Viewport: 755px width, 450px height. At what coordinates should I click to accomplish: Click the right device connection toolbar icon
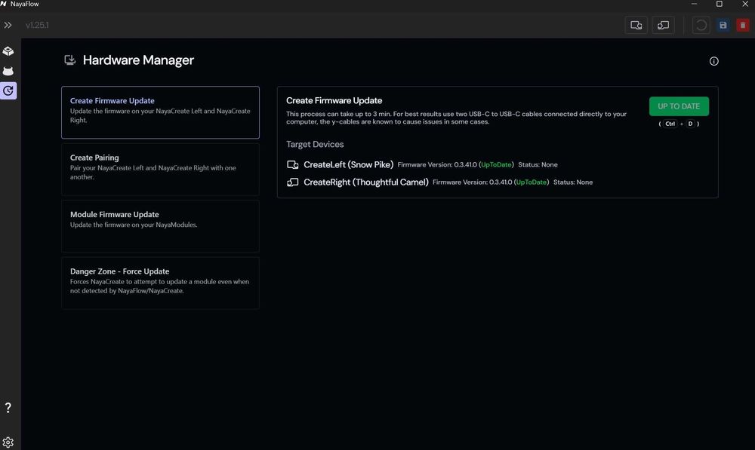(x=663, y=25)
